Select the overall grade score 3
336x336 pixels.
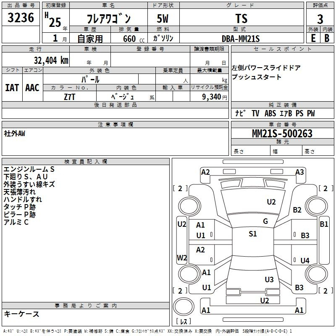tap(320, 19)
